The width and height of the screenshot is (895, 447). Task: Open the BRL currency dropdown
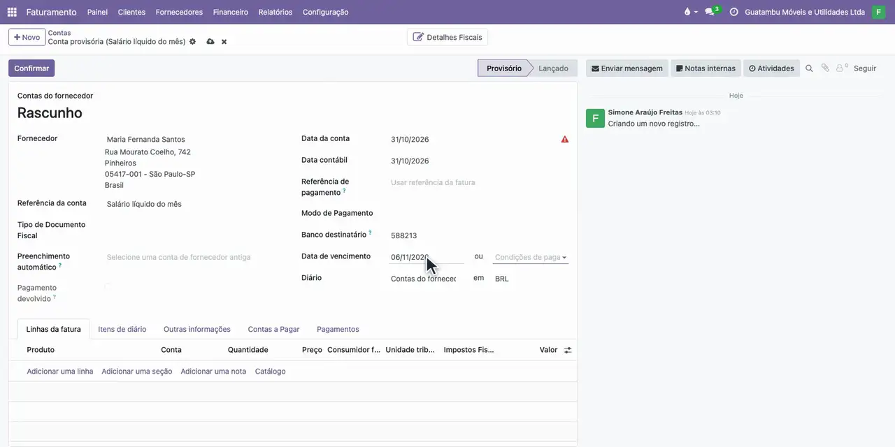pos(531,279)
